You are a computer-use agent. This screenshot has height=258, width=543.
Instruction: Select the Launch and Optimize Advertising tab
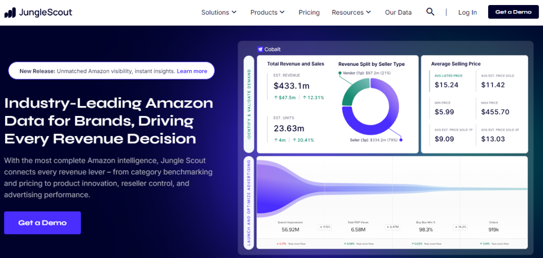(249, 202)
